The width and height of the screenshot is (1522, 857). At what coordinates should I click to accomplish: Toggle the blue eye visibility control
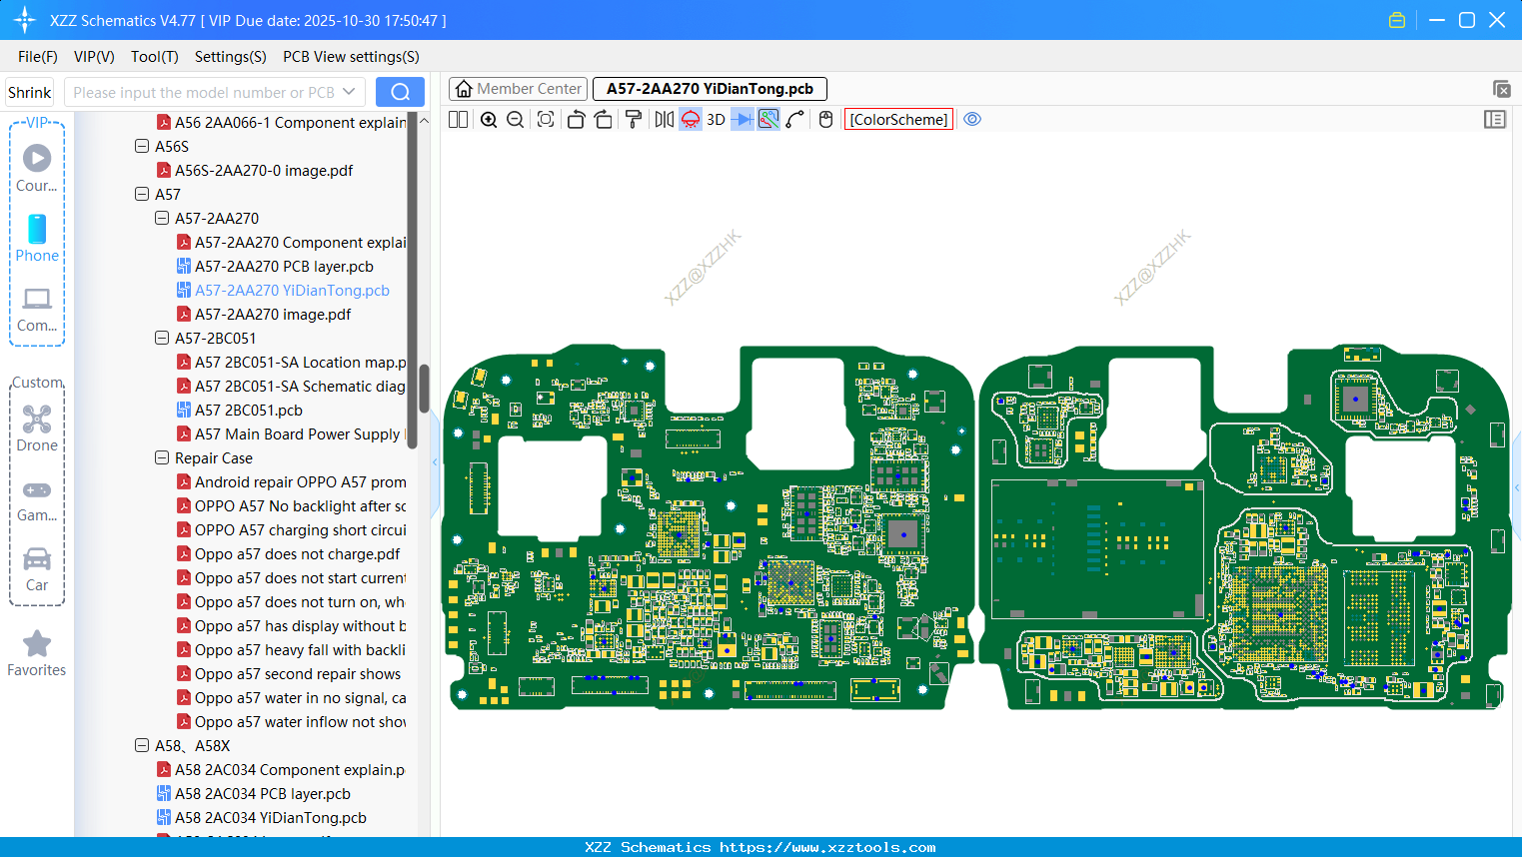pos(972,119)
